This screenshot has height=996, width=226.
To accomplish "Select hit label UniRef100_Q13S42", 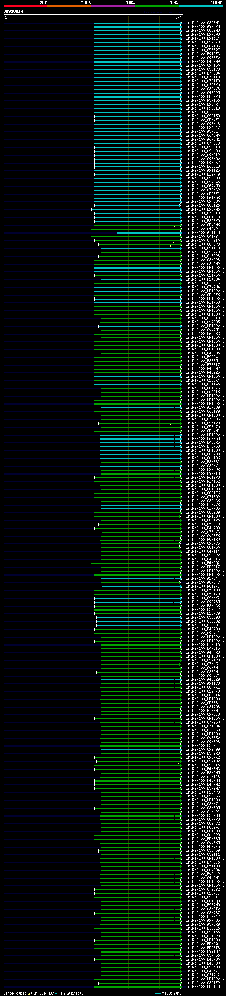I will (202, 917).
